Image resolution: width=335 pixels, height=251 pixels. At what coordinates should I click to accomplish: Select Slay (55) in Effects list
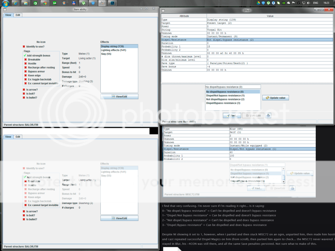point(106,54)
